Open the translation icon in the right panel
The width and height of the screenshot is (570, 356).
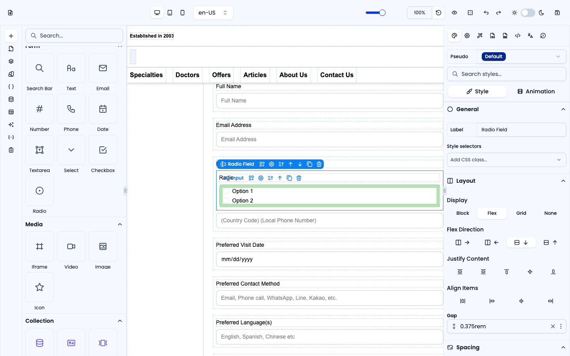[x=530, y=36]
